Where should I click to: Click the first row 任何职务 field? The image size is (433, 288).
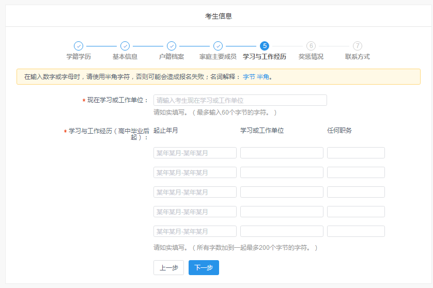click(x=355, y=153)
